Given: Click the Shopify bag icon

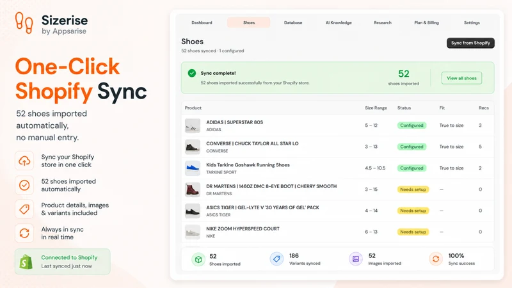Looking at the screenshot, I should [26, 262].
